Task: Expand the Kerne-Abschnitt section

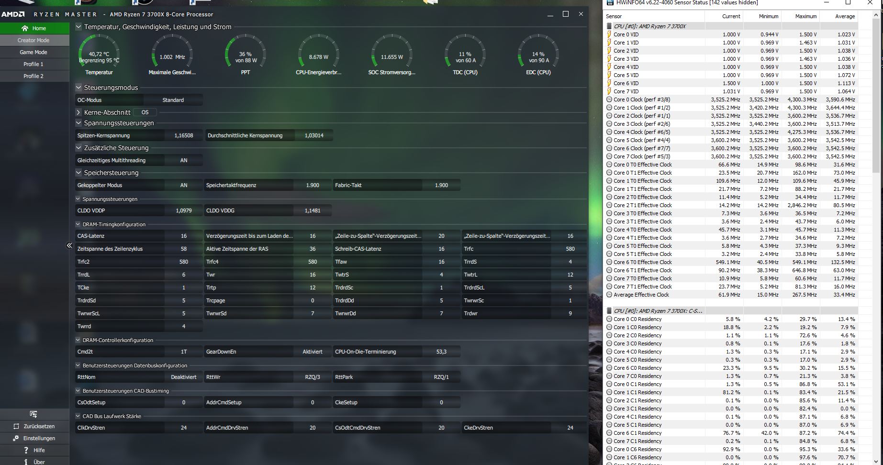Action: pyautogui.click(x=78, y=112)
